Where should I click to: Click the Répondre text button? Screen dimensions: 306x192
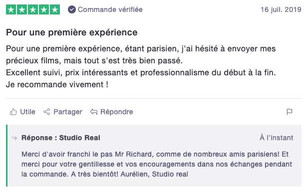pyautogui.click(x=117, y=112)
